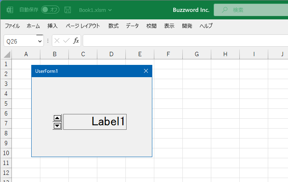Toggle the AutoSave switch

tap(50, 10)
